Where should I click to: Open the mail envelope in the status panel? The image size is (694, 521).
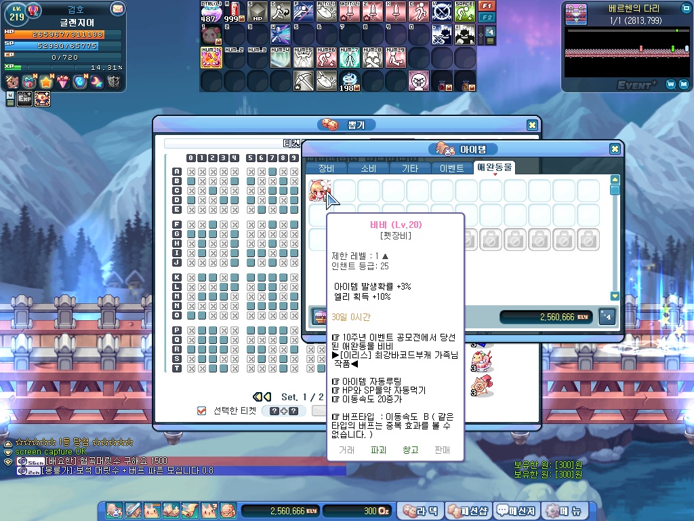117,9
